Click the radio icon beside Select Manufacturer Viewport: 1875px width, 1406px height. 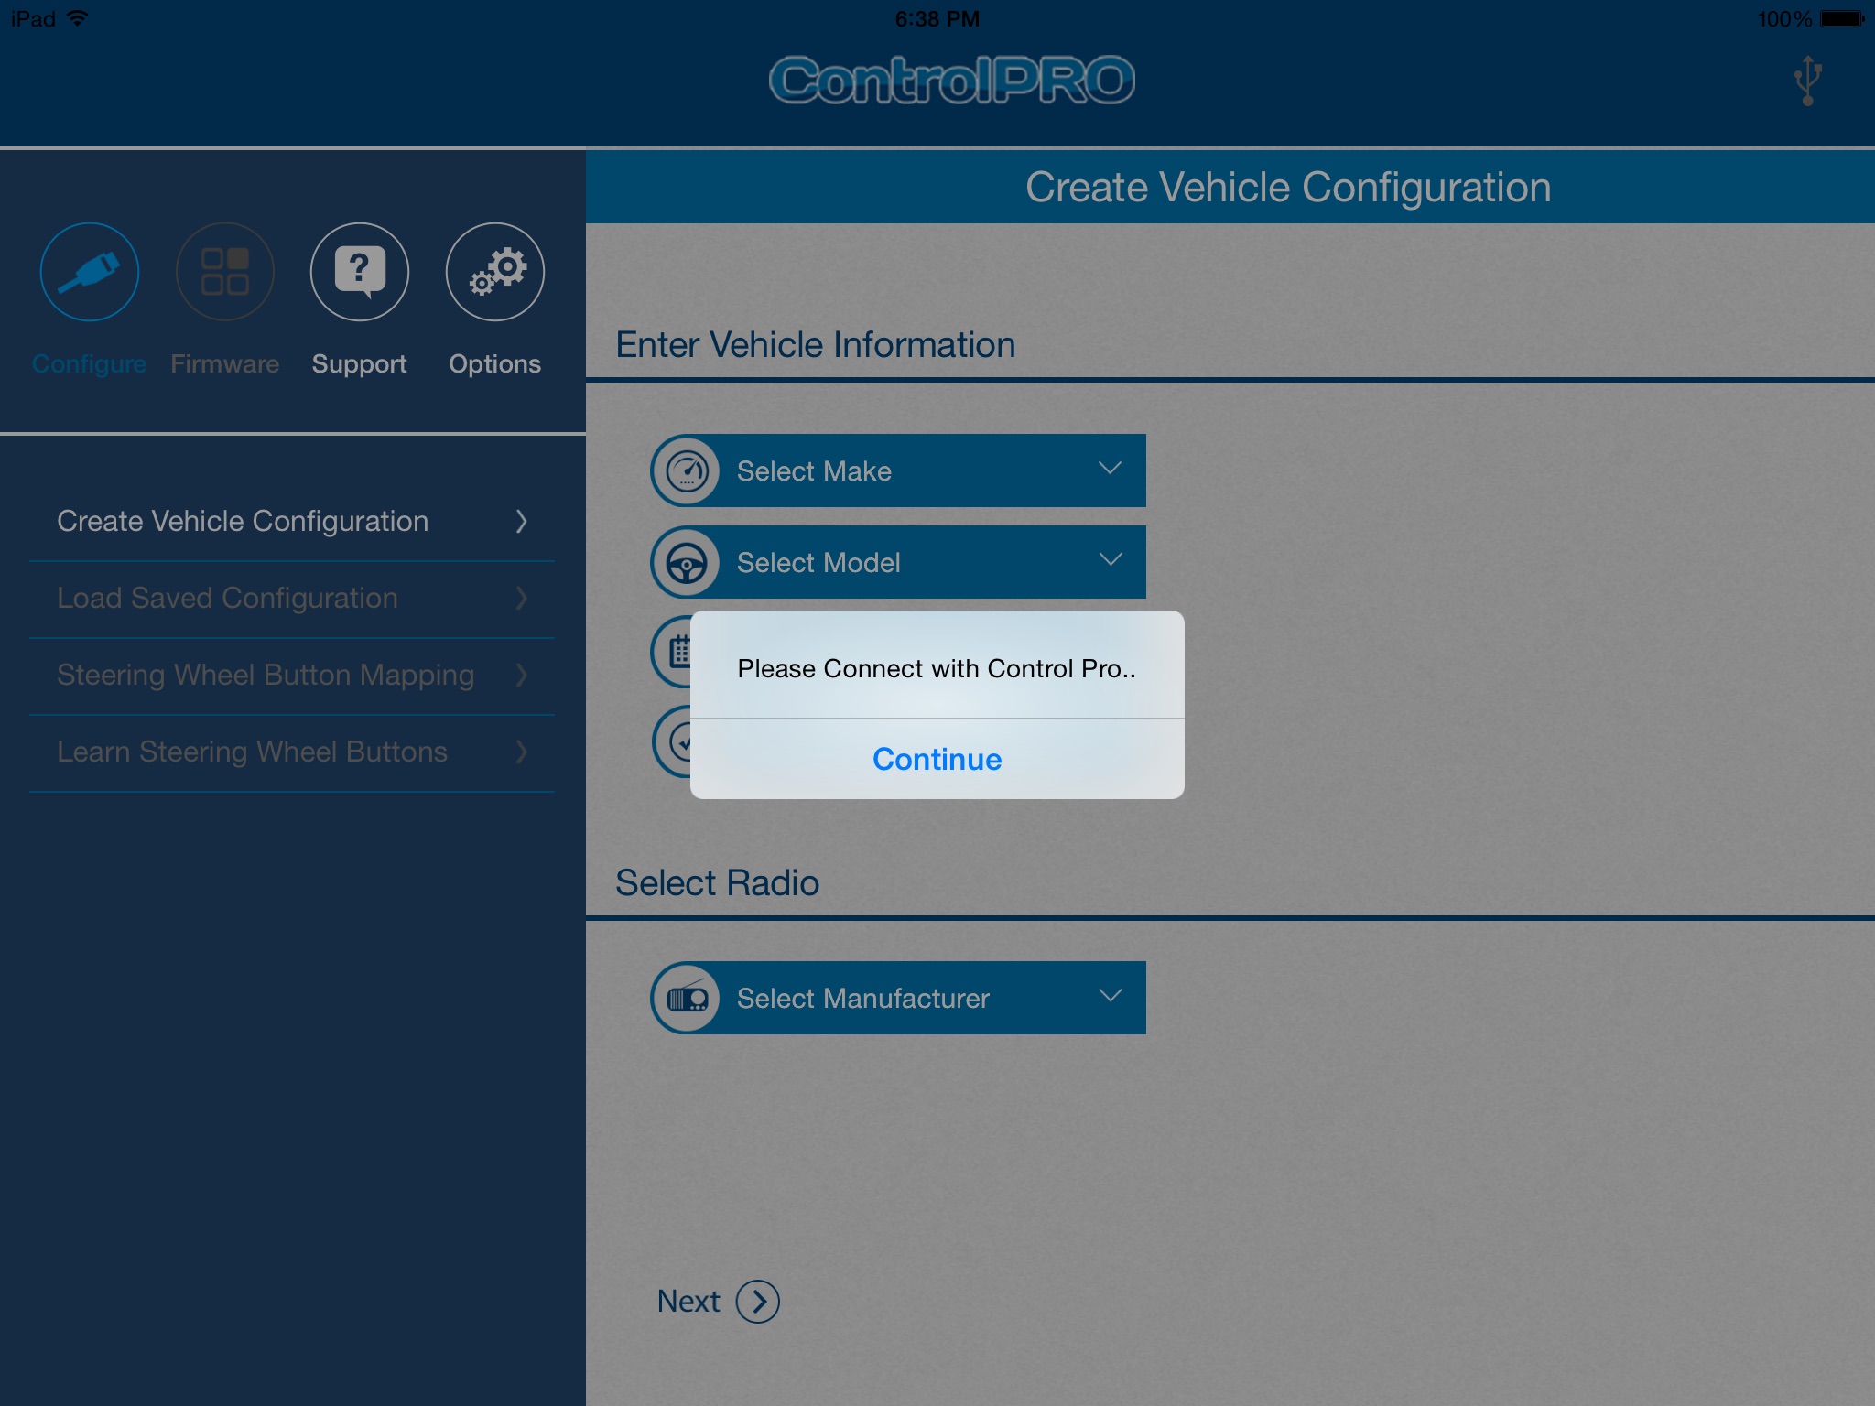pyautogui.click(x=686, y=999)
